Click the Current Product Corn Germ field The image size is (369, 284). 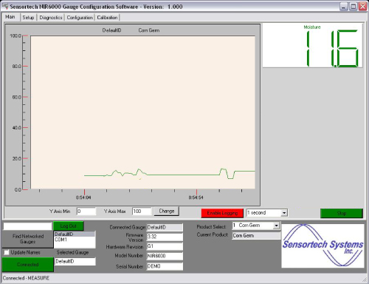(x=256, y=236)
